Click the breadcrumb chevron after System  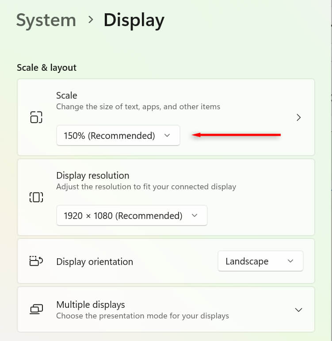point(90,20)
